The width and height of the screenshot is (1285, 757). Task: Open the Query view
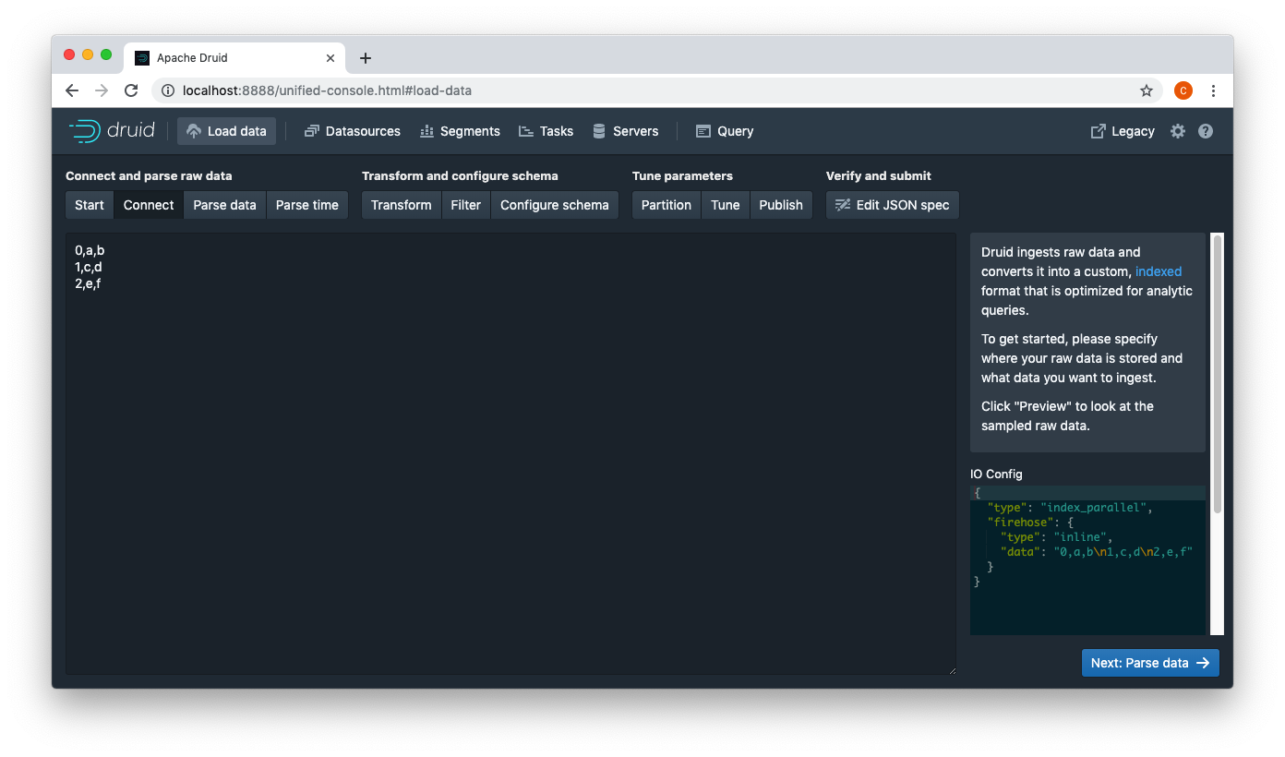(725, 131)
